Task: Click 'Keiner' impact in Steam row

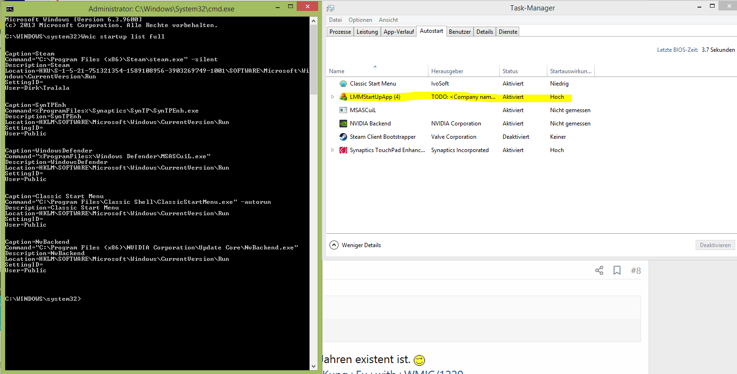Action: point(558,137)
